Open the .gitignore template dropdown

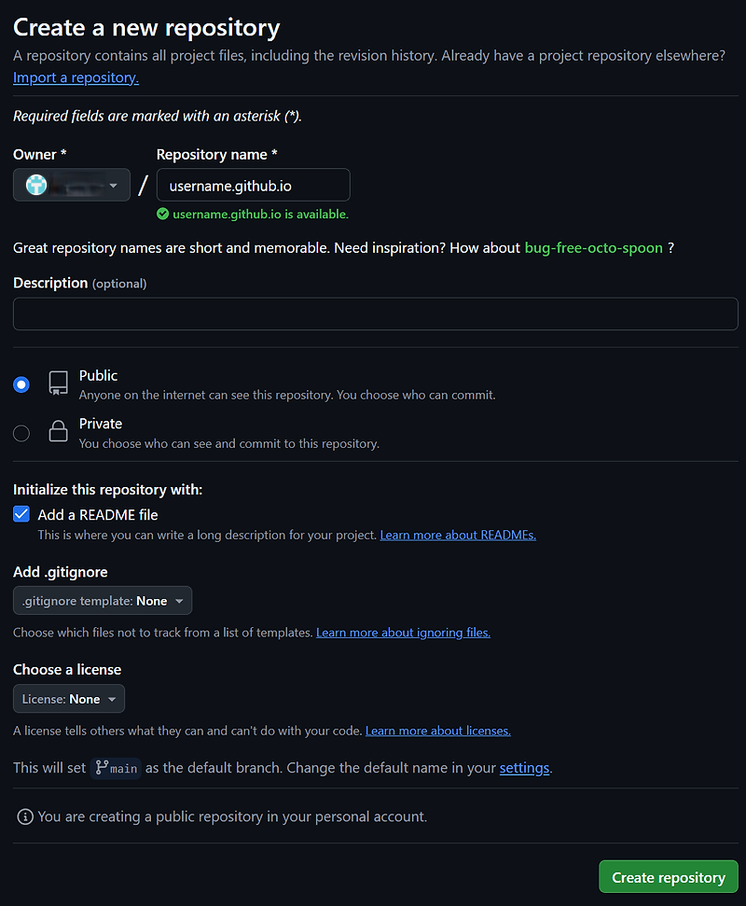[x=102, y=600]
